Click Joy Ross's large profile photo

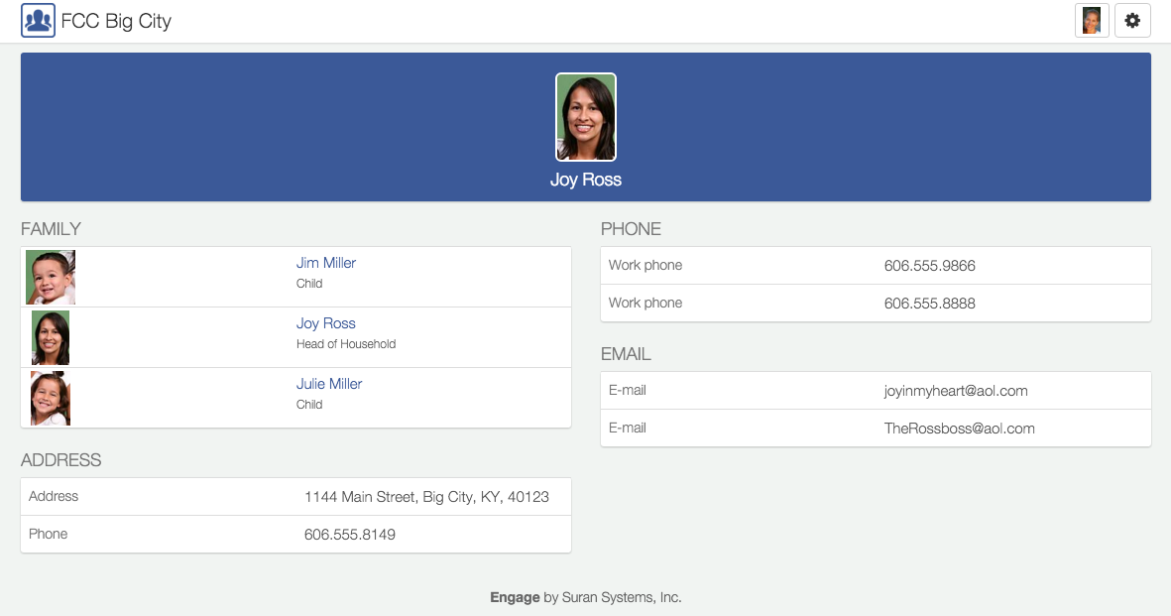[586, 117]
